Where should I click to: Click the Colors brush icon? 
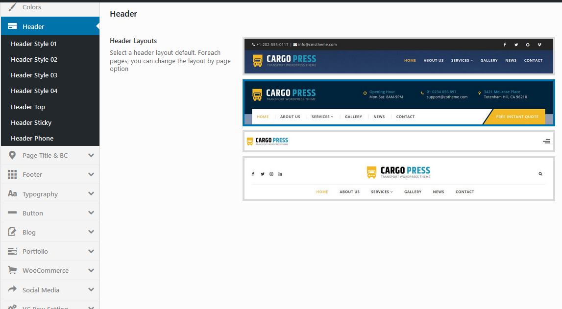12,7
